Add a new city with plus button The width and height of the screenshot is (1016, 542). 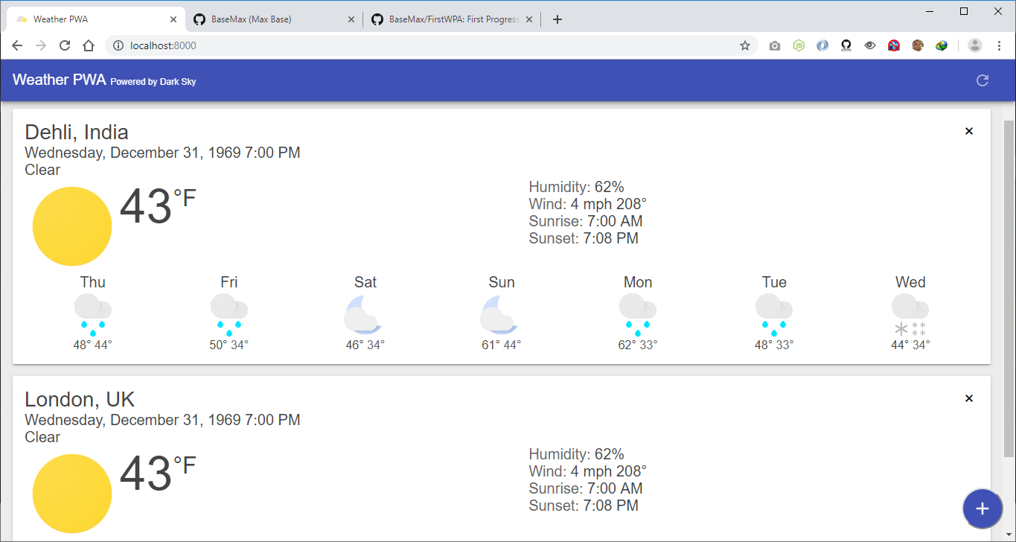(x=983, y=508)
